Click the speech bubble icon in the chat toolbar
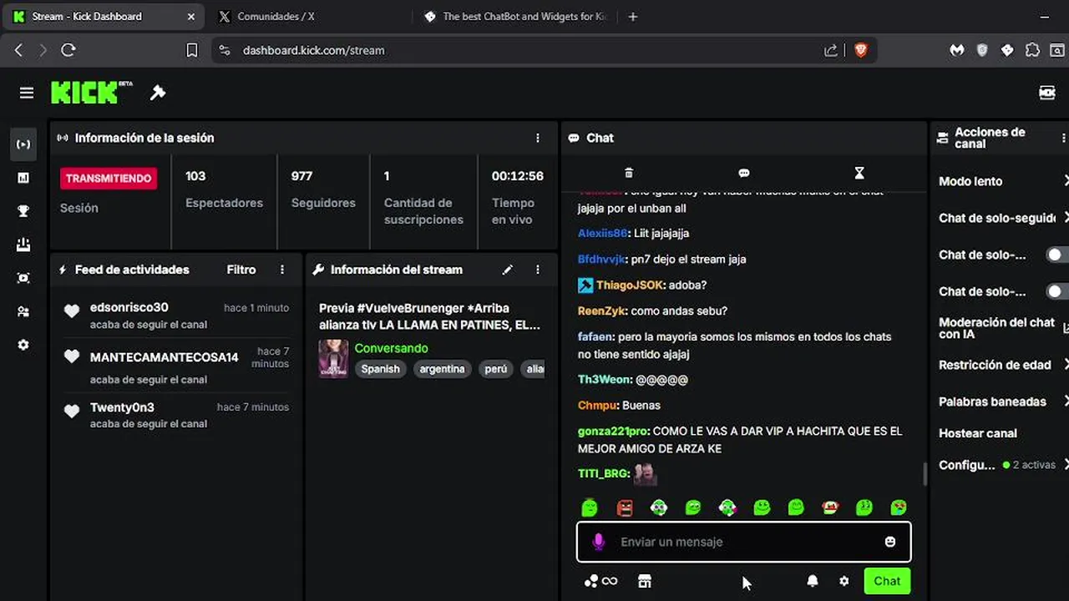The width and height of the screenshot is (1069, 601). click(744, 173)
